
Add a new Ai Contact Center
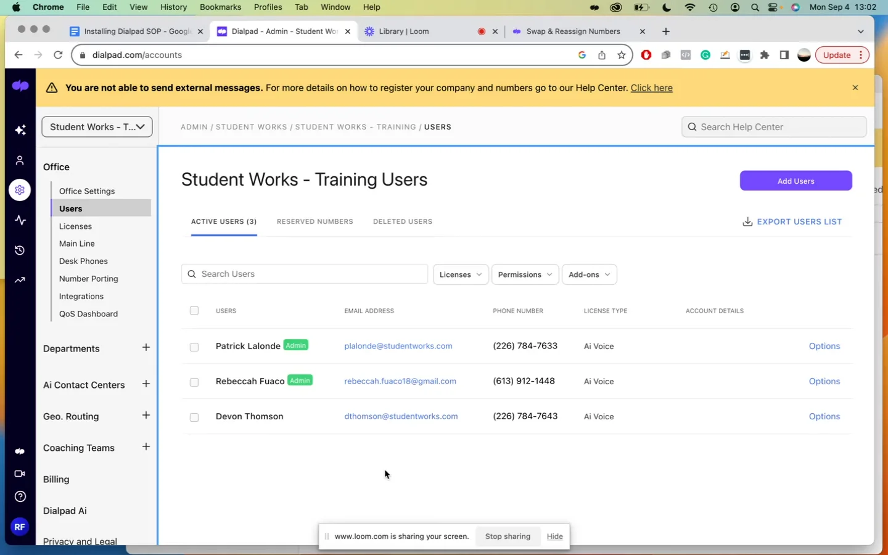(146, 384)
